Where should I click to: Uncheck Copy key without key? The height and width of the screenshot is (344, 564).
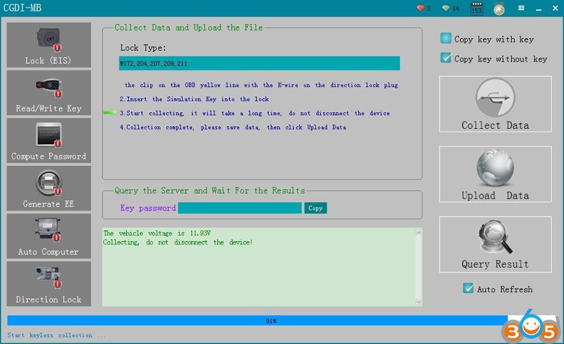tap(446, 58)
